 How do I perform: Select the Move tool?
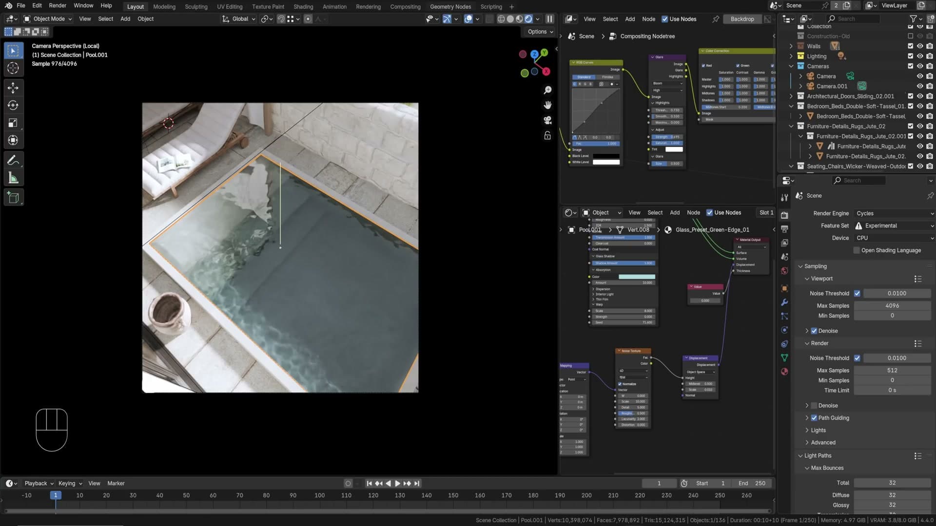tap(13, 88)
